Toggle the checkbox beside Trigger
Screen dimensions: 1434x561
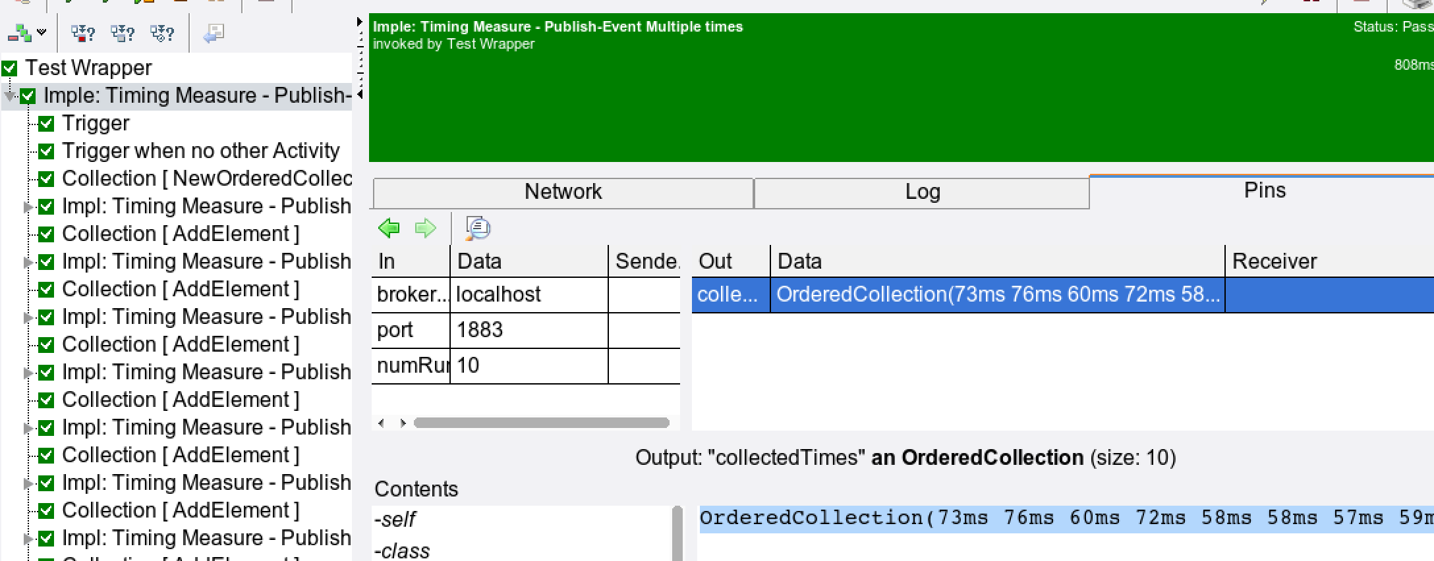[x=46, y=124]
